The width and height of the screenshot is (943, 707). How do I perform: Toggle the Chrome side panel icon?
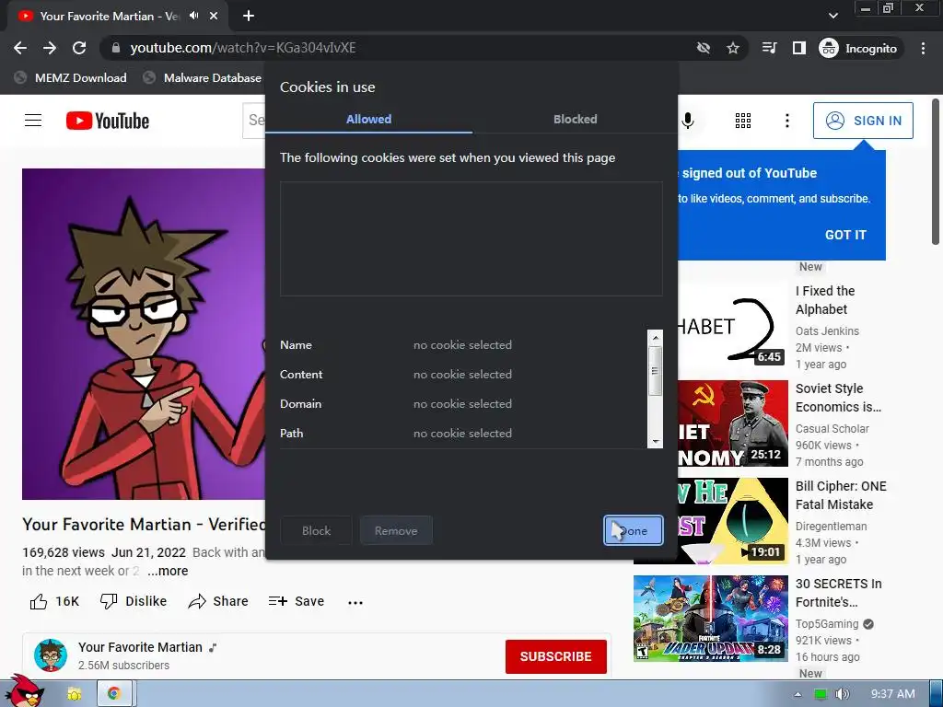pyautogui.click(x=798, y=48)
